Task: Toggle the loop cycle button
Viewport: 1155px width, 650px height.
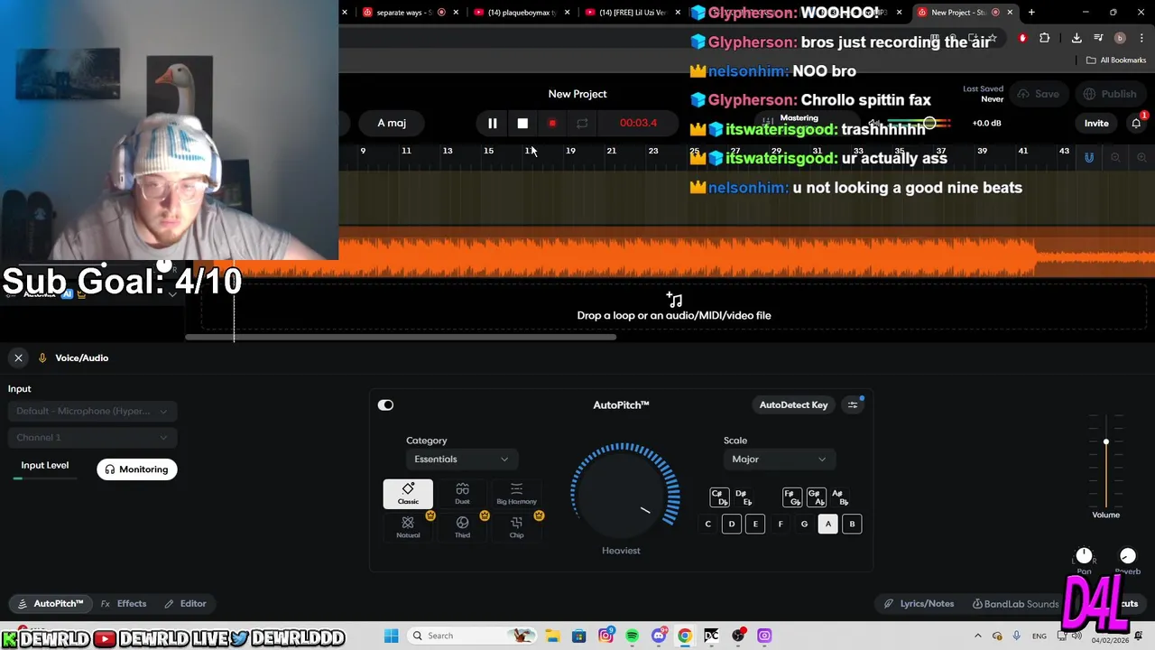Action: click(582, 123)
